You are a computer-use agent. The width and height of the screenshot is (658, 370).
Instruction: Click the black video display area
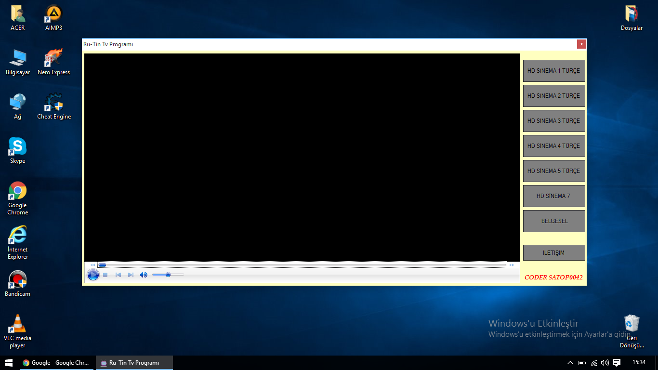pyautogui.click(x=302, y=158)
